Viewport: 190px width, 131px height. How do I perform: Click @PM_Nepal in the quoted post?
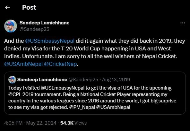(82, 107)
